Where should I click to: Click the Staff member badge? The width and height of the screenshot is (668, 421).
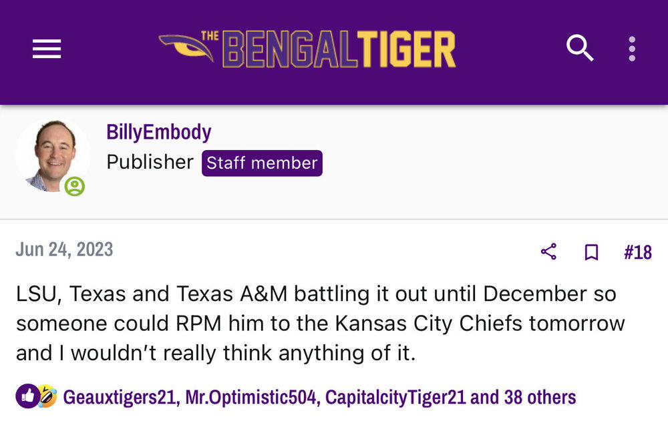pos(262,163)
